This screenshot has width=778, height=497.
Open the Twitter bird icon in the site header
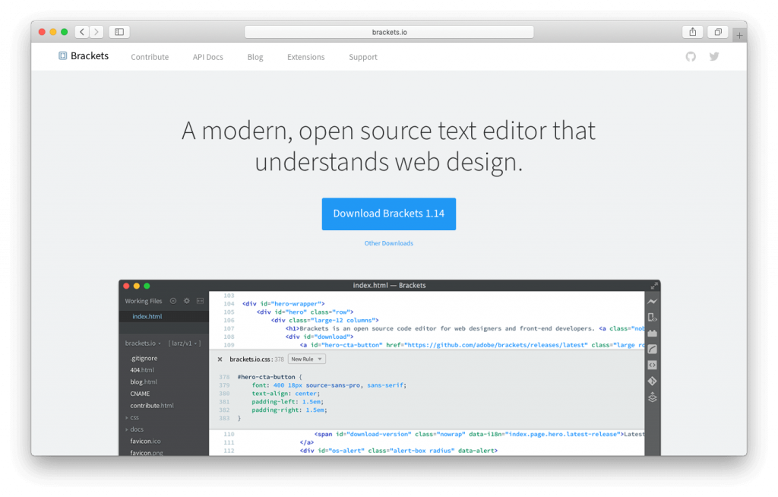tap(714, 56)
